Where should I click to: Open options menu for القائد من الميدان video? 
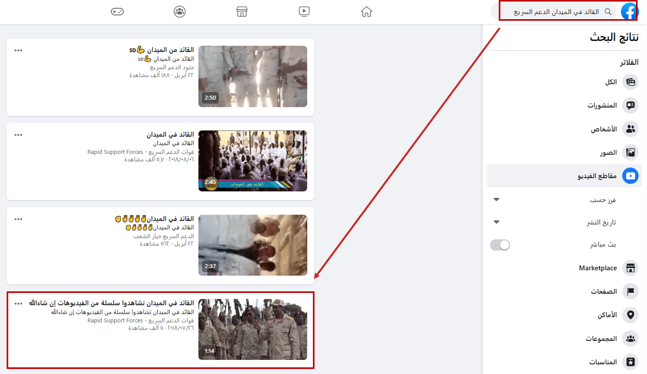[x=18, y=51]
